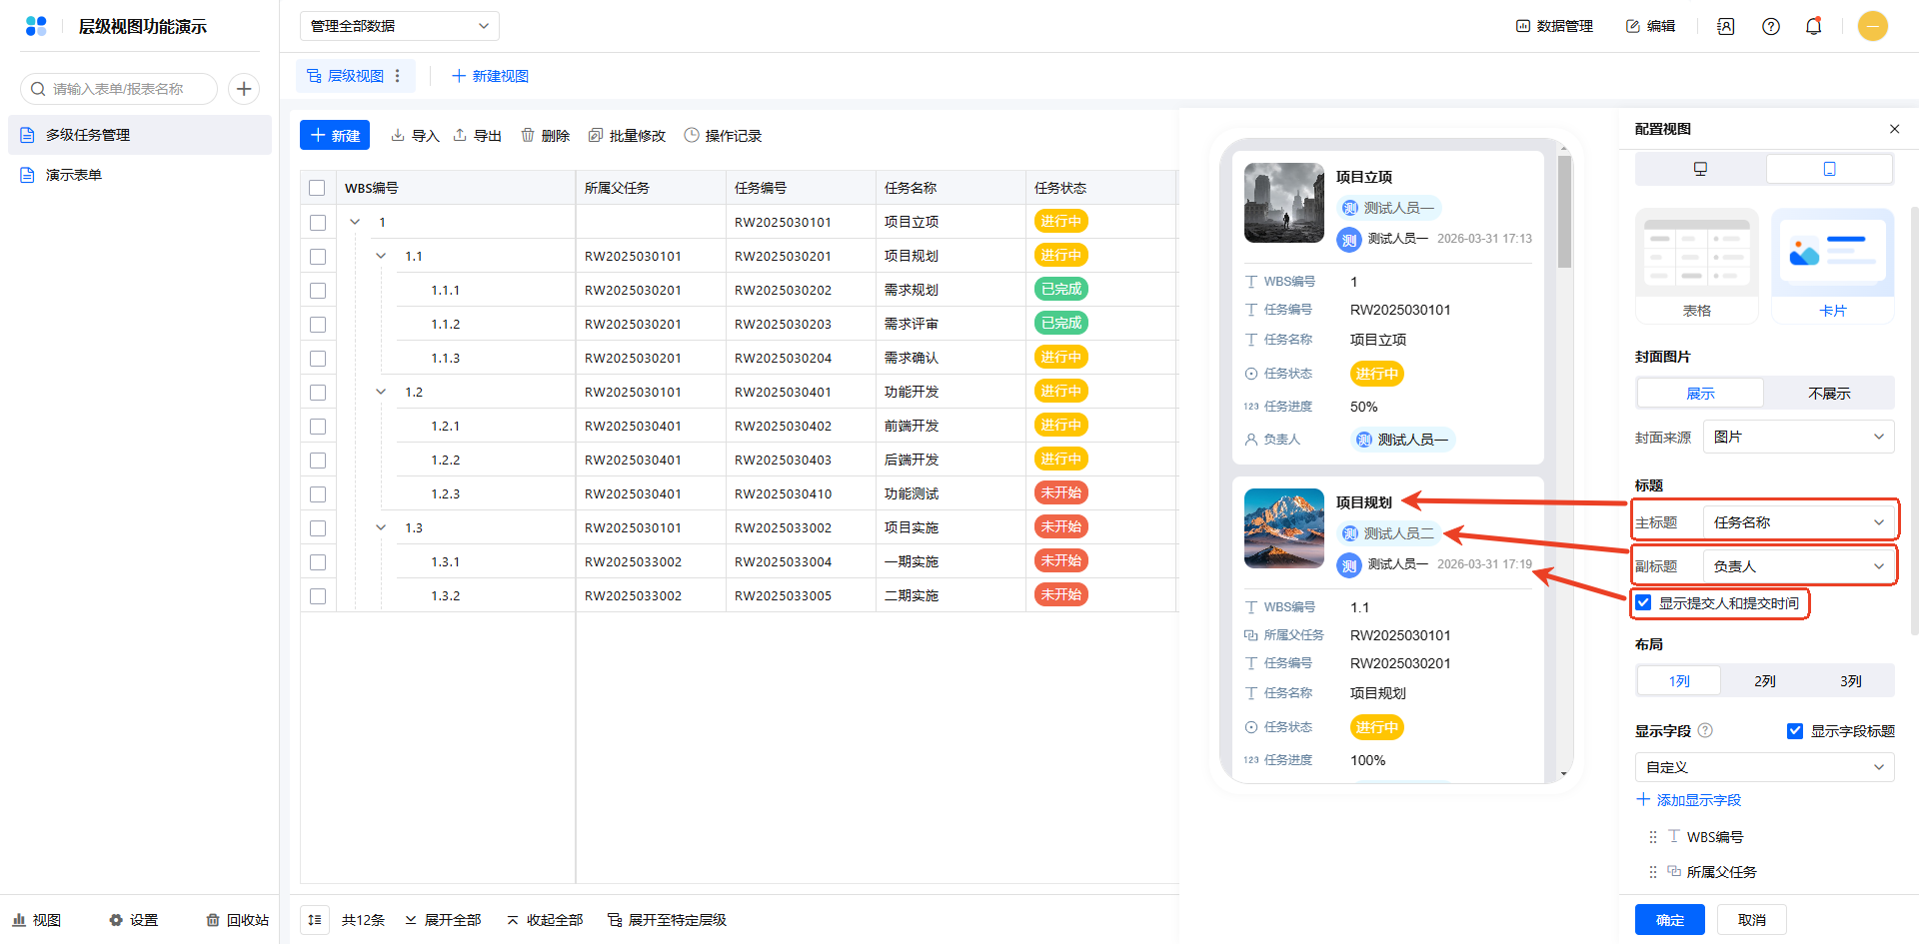The height and width of the screenshot is (944, 1919).
Task: Select the mobile preview mode icon
Action: point(1829,169)
